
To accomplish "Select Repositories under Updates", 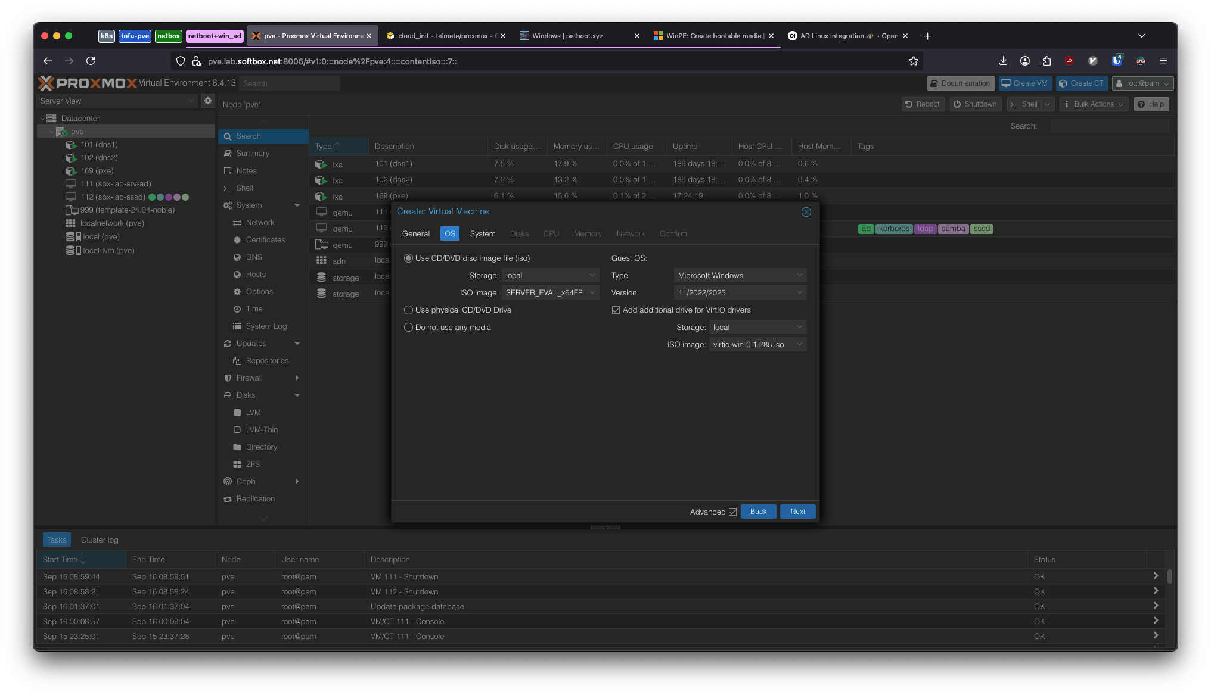I will pos(266,360).
